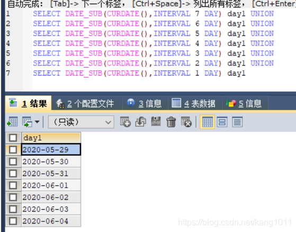Open the 1 结果 results tab
The height and width of the screenshot is (232, 296).
pos(28,103)
